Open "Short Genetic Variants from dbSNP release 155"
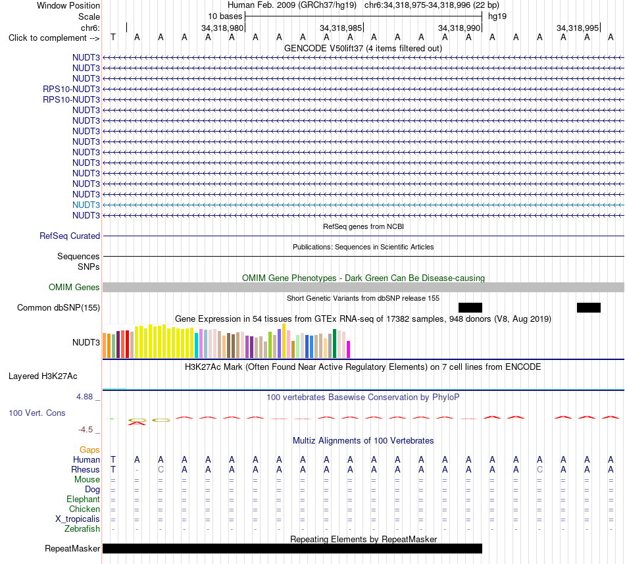This screenshot has width=625, height=564. point(363,298)
